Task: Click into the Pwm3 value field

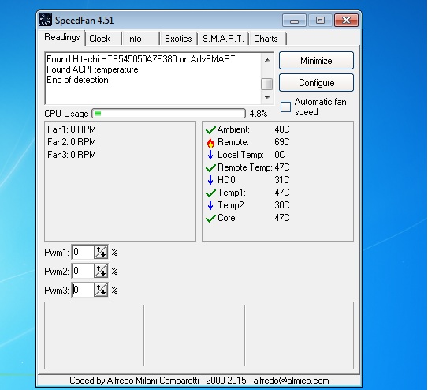Action: coord(83,290)
